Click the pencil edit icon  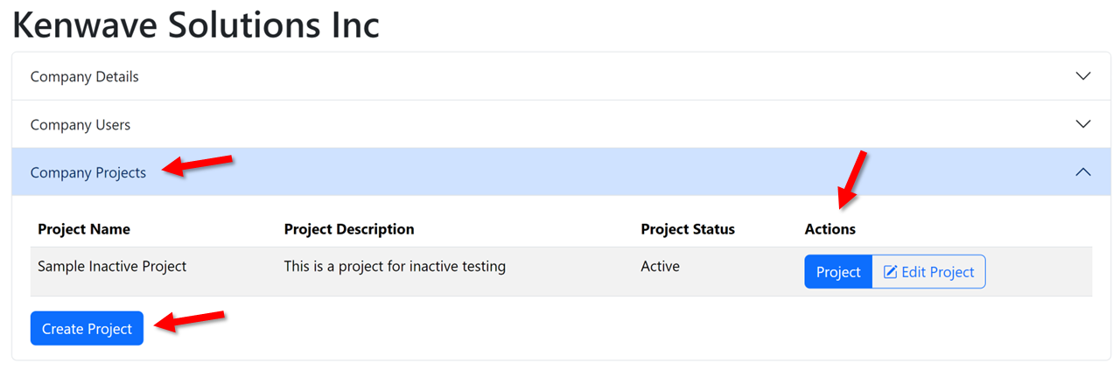coord(890,272)
